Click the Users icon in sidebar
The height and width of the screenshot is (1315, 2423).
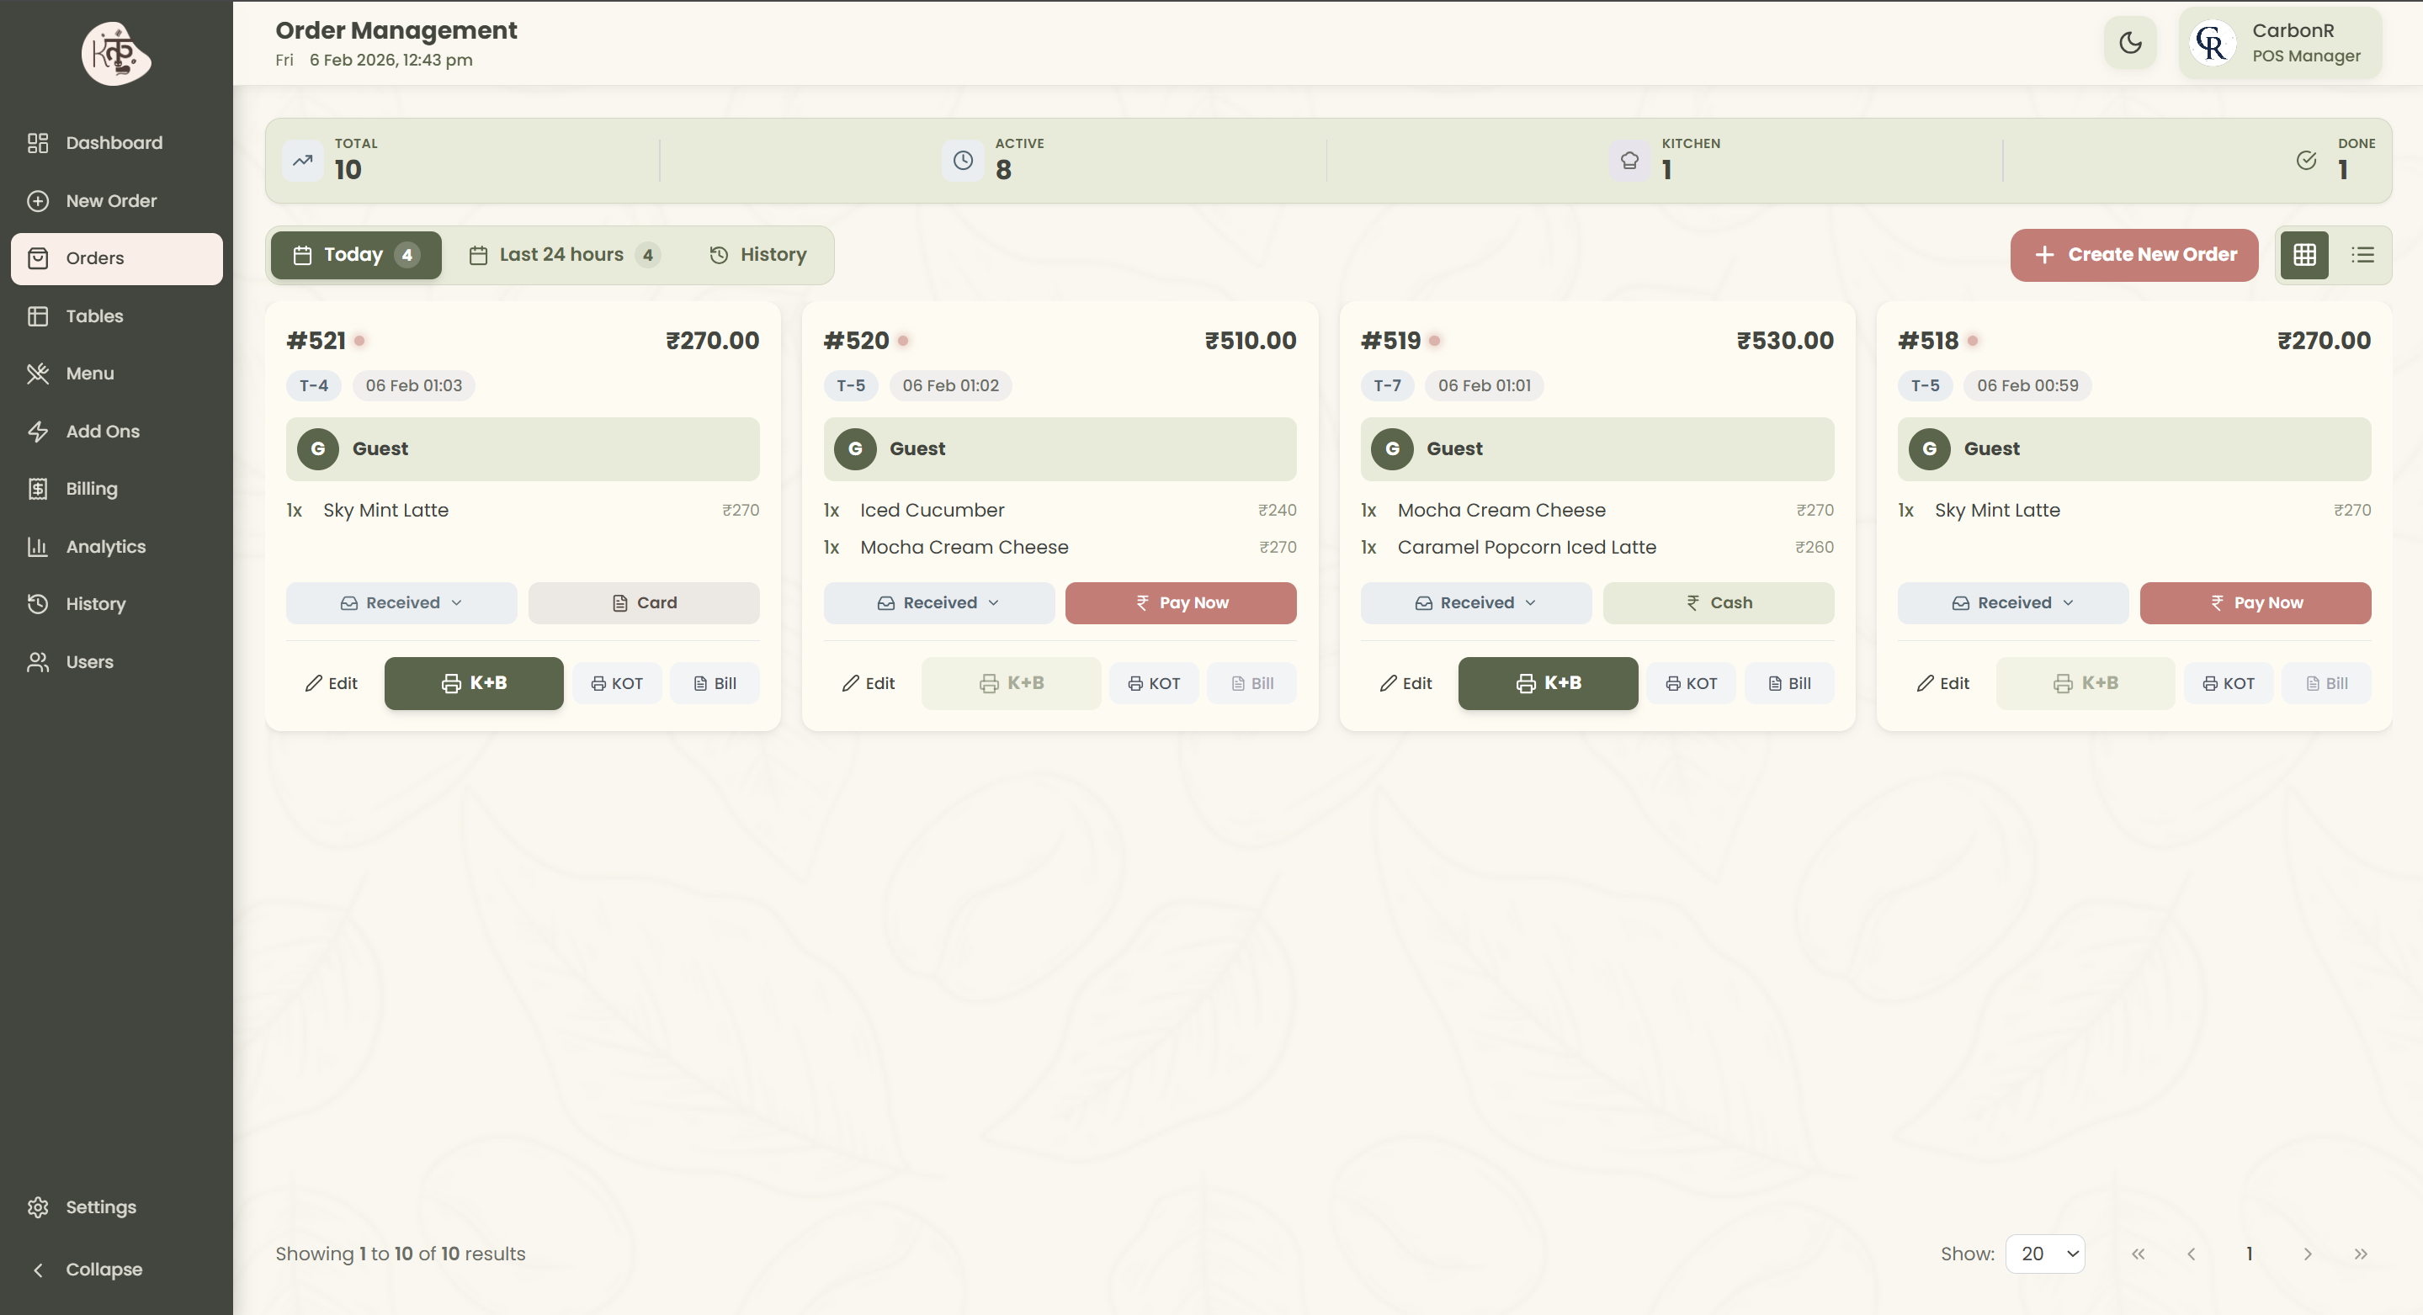click(38, 662)
